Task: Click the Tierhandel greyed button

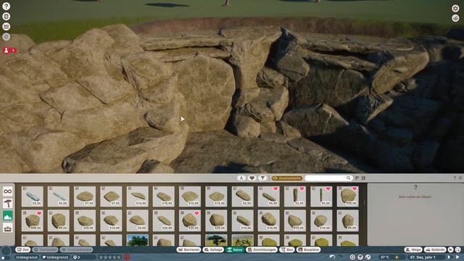Action: click(x=45, y=249)
